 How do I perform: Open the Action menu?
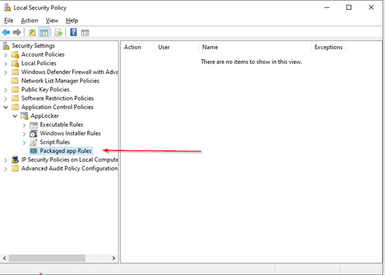coord(29,20)
